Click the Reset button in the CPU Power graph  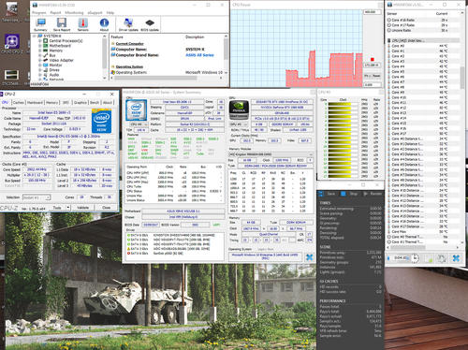pos(376,76)
